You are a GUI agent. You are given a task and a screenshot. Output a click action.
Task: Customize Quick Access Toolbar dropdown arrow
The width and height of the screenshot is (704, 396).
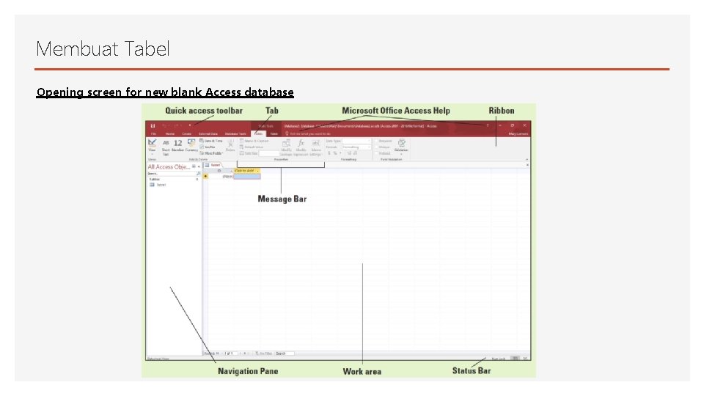tap(190, 125)
